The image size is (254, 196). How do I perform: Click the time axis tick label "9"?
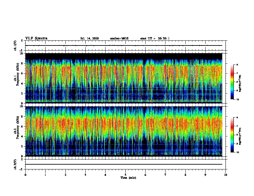(x=205, y=175)
